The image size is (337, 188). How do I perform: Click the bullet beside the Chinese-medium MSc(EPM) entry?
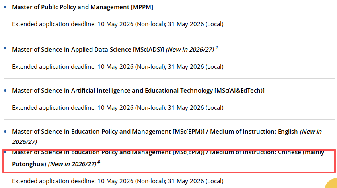(x=5, y=152)
